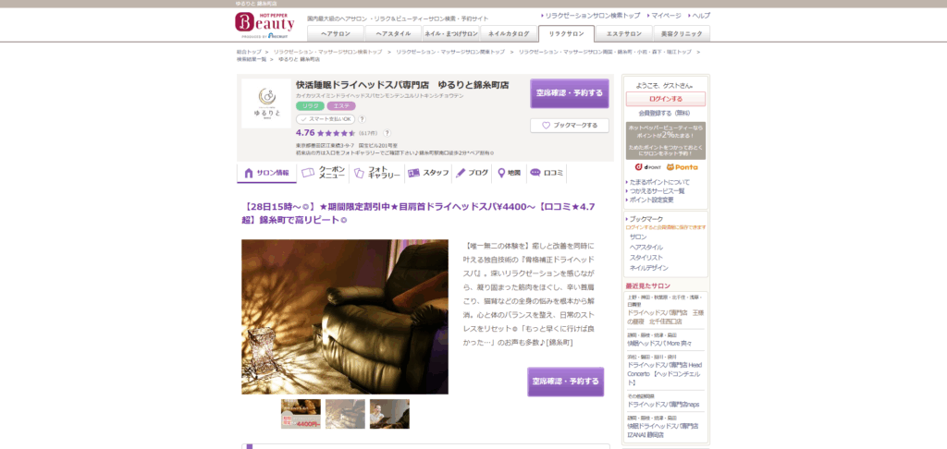This screenshot has height=449, width=947.
Task: Click the points 2% promotion banner
Action: click(666, 140)
